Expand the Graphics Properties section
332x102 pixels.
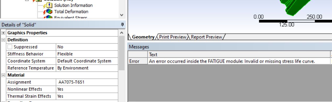point(3,33)
